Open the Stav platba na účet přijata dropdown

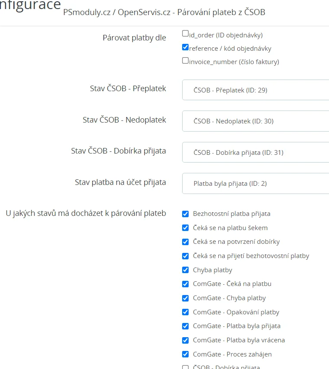coord(255,183)
